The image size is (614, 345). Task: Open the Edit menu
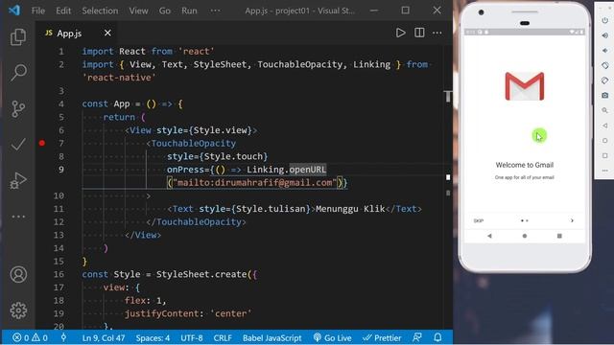point(63,11)
